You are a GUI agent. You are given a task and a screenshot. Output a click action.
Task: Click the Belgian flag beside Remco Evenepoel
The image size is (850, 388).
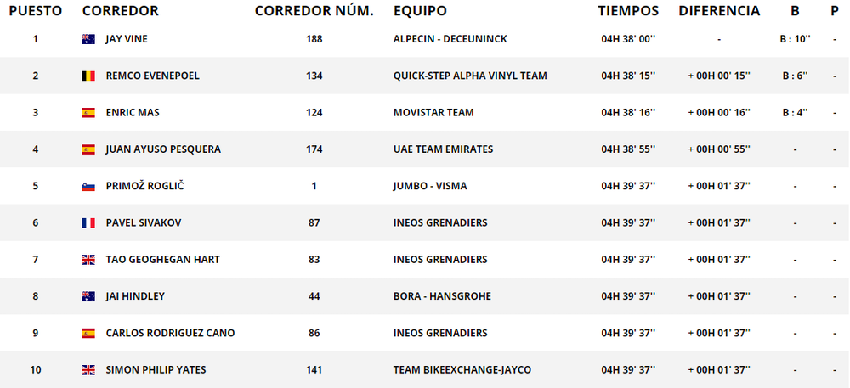[x=88, y=76]
